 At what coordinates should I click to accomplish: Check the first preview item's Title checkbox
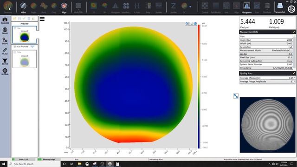click(15, 28)
